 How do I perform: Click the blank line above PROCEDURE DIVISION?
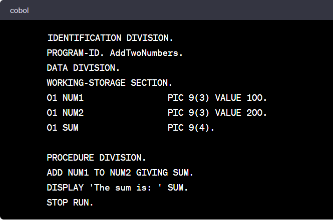click(x=150, y=143)
